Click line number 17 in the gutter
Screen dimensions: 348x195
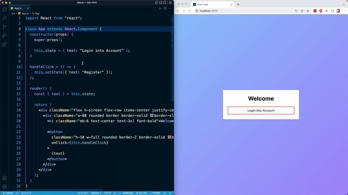click(x=18, y=105)
